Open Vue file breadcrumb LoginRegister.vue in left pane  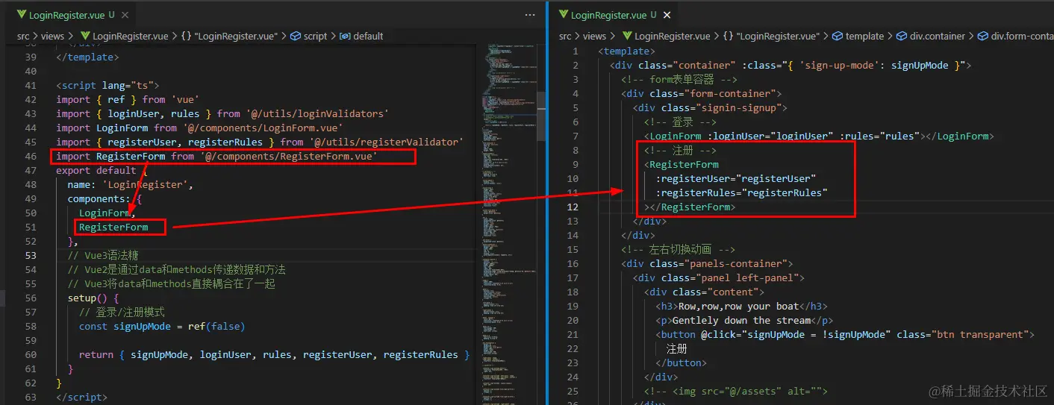point(124,36)
